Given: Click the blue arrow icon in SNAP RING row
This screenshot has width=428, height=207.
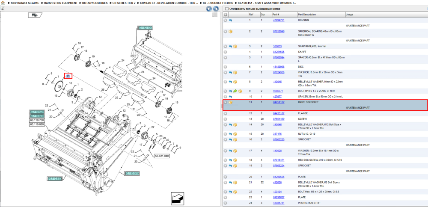Looking at the screenshot, I should pyautogui.click(x=230, y=46).
